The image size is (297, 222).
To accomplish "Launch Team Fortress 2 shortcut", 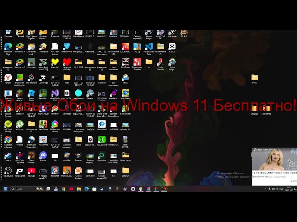I will (32, 157).
